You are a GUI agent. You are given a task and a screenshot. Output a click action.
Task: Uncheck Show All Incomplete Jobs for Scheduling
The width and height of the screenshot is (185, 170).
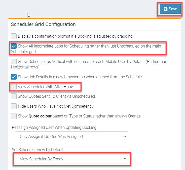coord(14,46)
